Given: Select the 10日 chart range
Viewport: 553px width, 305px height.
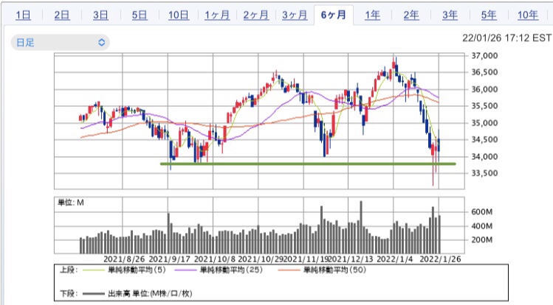Looking at the screenshot, I should [x=179, y=15].
